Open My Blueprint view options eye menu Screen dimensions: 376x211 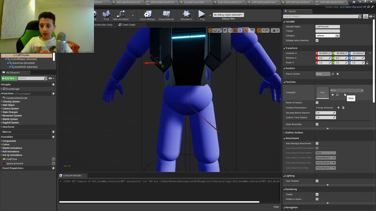51,78
